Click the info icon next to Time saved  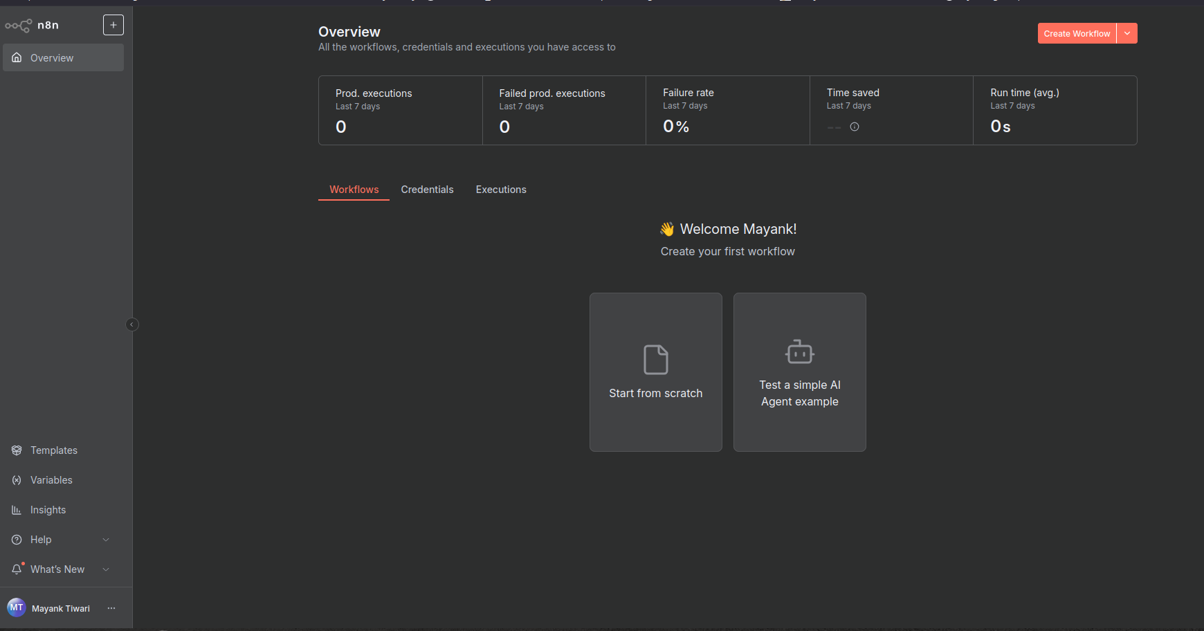(x=855, y=127)
